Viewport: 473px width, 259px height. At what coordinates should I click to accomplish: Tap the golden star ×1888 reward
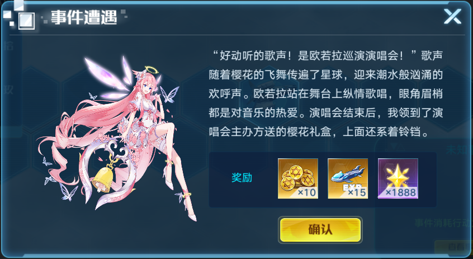[398, 178]
